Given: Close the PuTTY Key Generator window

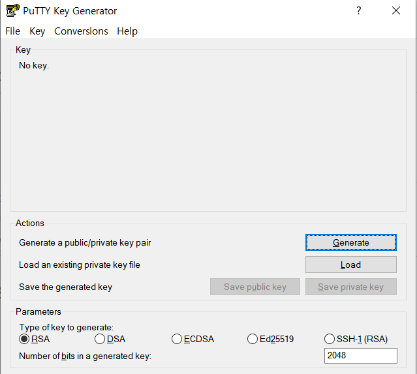Looking at the screenshot, I should coord(396,10).
